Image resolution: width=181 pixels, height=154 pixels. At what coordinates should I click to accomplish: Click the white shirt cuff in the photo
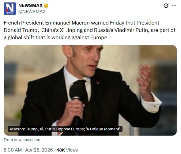point(151,103)
